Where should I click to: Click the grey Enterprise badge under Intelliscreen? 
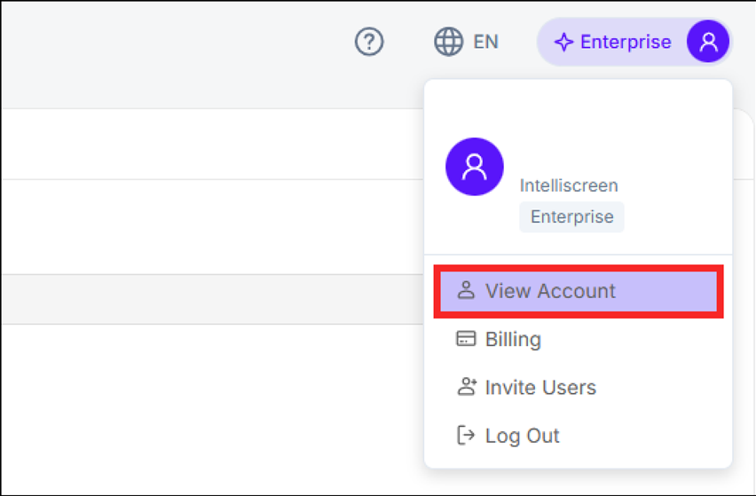coord(571,217)
